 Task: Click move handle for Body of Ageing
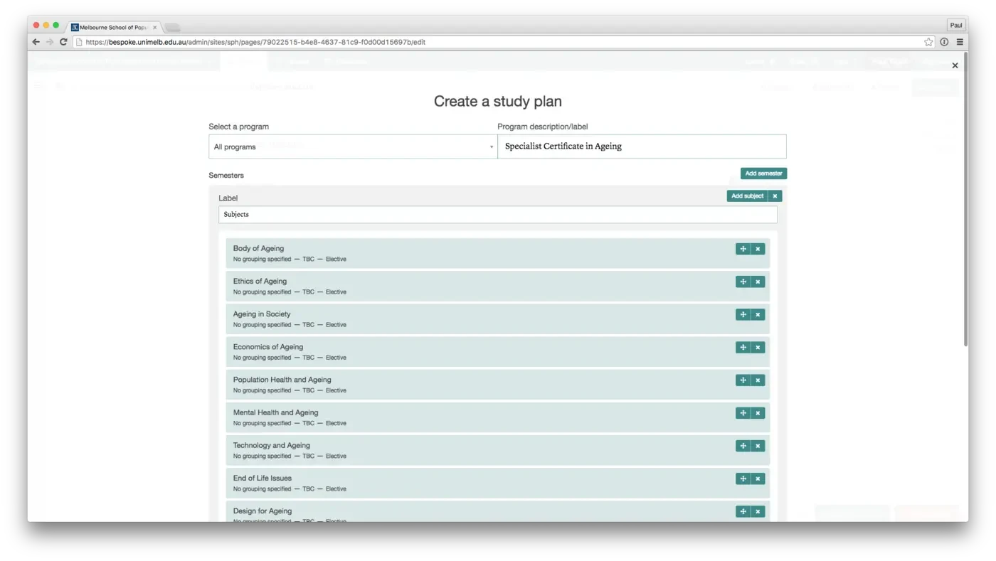coord(743,249)
